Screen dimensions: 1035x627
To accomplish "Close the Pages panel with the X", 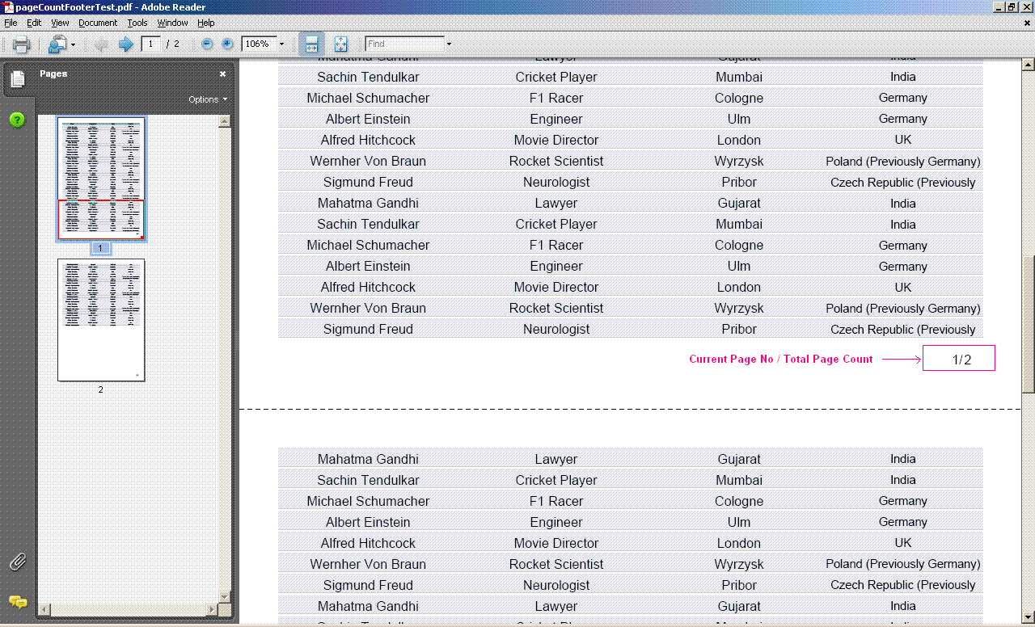I will click(x=223, y=74).
